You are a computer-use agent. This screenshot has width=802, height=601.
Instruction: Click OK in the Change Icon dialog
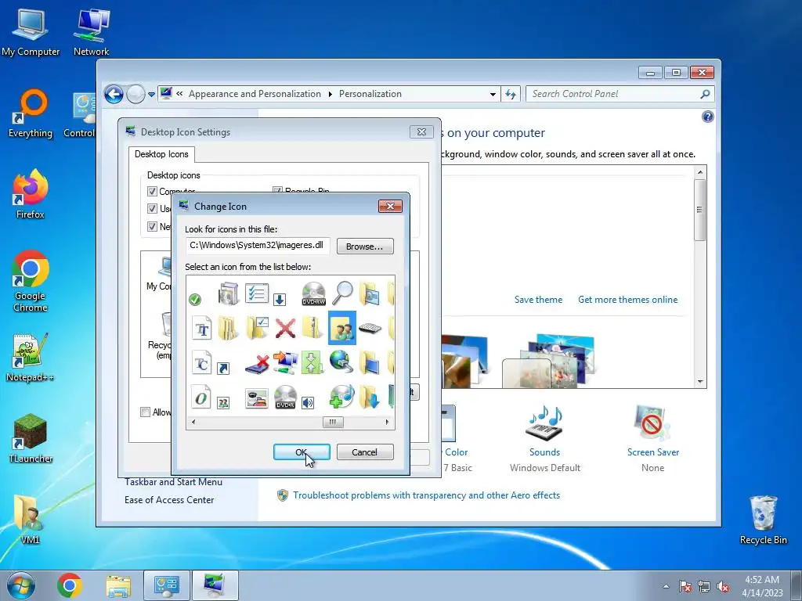click(x=302, y=452)
